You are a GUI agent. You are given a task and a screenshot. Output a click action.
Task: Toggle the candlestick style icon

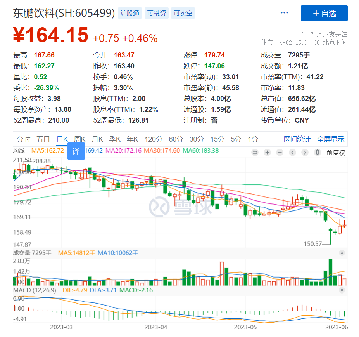tap(318, 153)
